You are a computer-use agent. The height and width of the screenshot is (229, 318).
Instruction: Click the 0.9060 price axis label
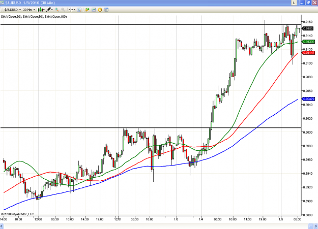tap(308, 91)
